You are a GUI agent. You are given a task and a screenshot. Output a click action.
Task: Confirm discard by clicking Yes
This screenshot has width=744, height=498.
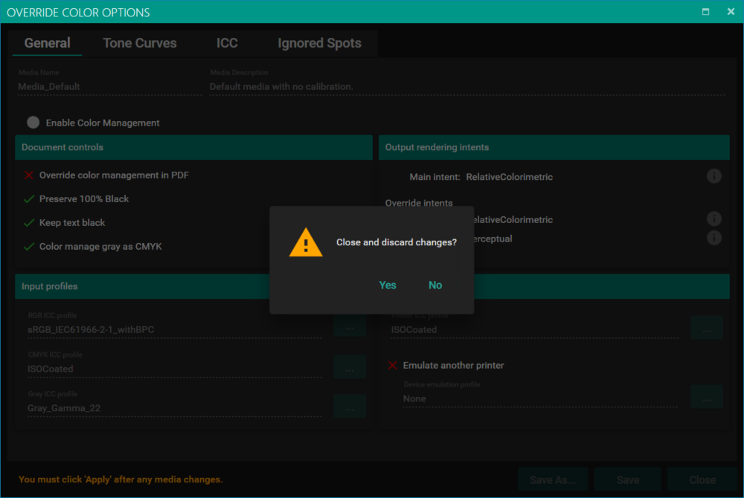pos(388,285)
